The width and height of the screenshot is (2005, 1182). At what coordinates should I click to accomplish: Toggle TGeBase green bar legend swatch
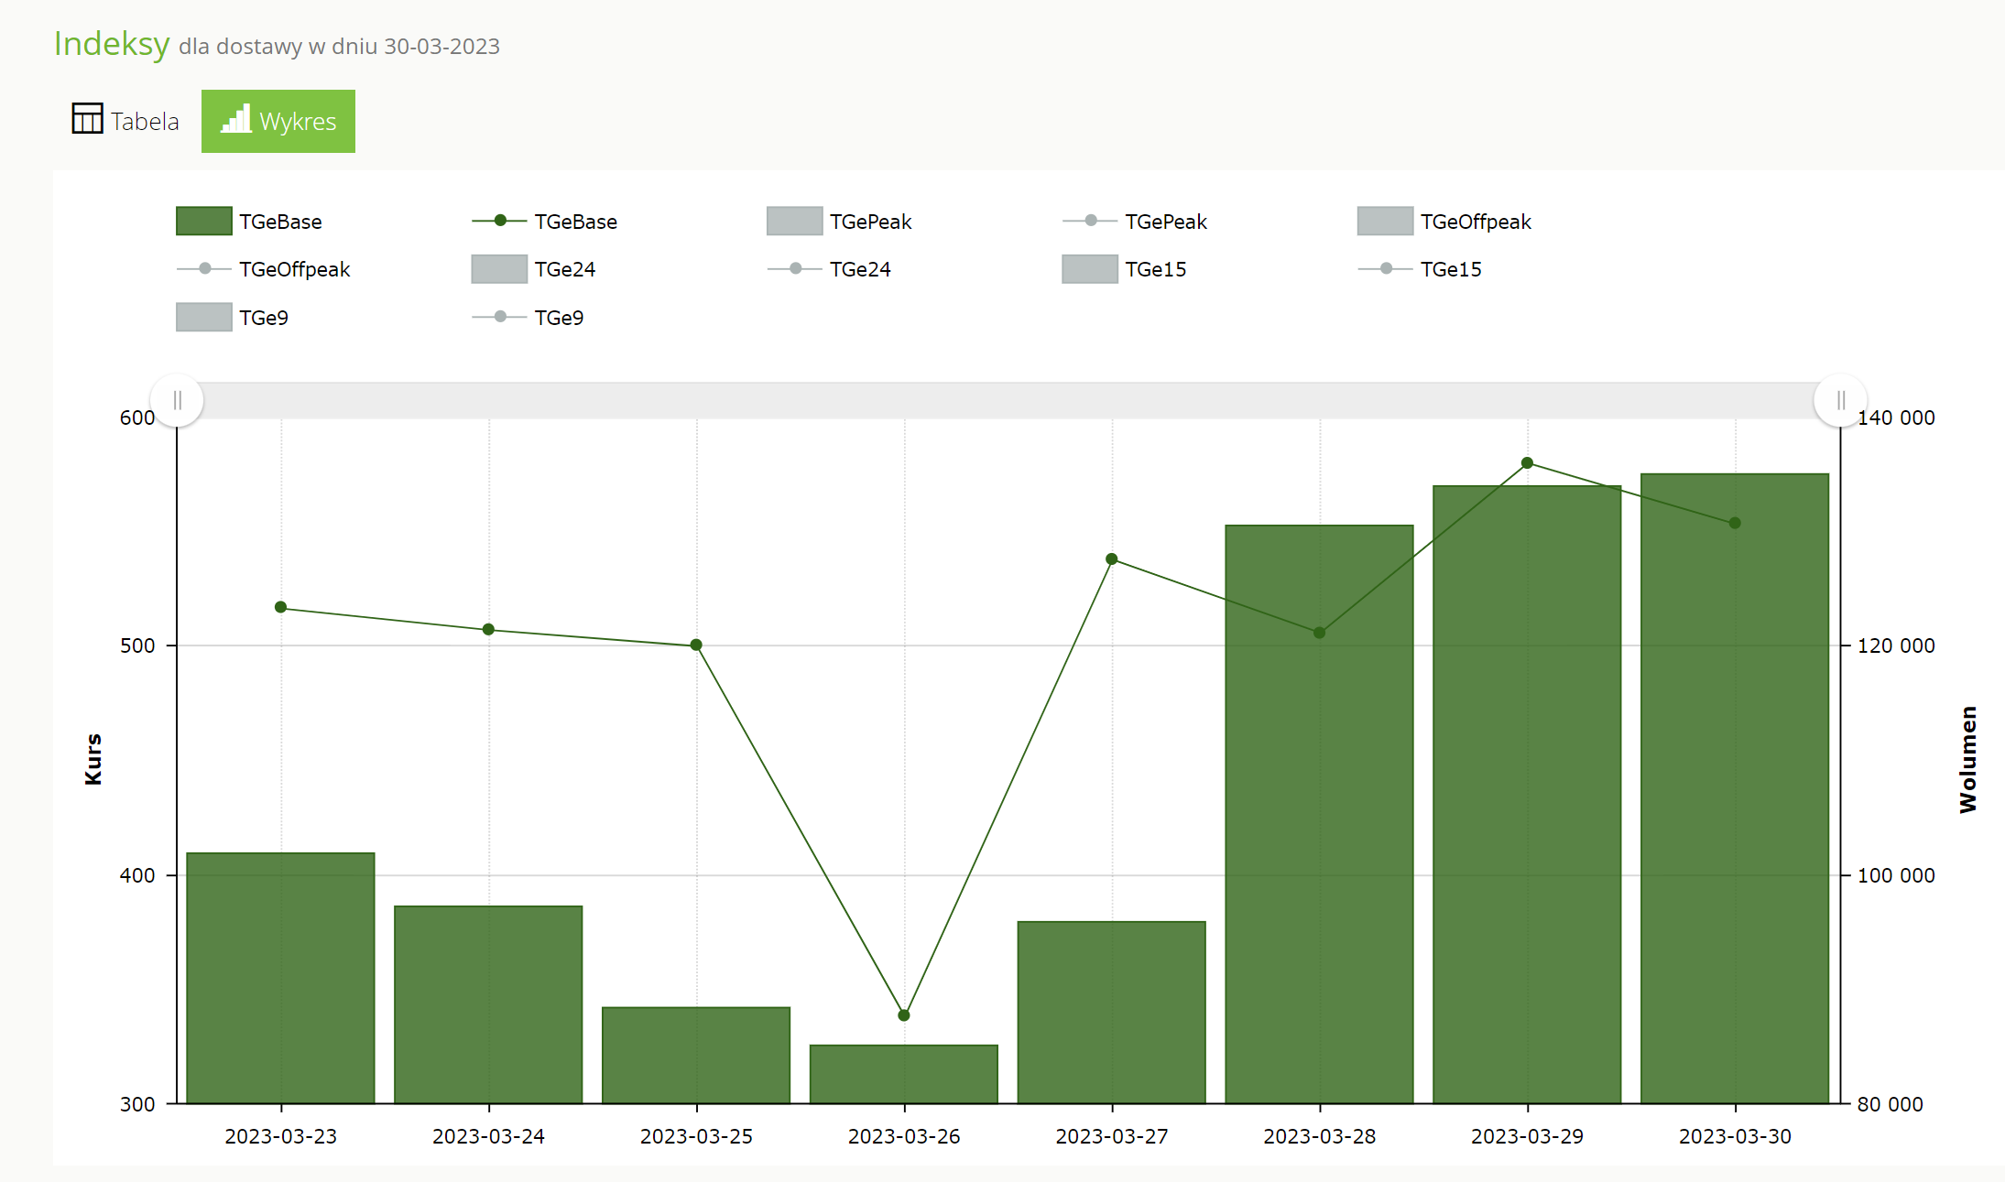[203, 222]
